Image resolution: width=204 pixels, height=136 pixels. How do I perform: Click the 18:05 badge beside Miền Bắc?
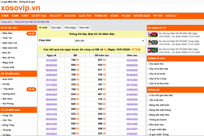pos(31,34)
